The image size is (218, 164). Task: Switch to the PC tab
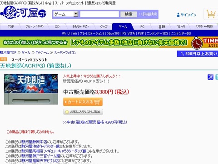tap(142, 27)
